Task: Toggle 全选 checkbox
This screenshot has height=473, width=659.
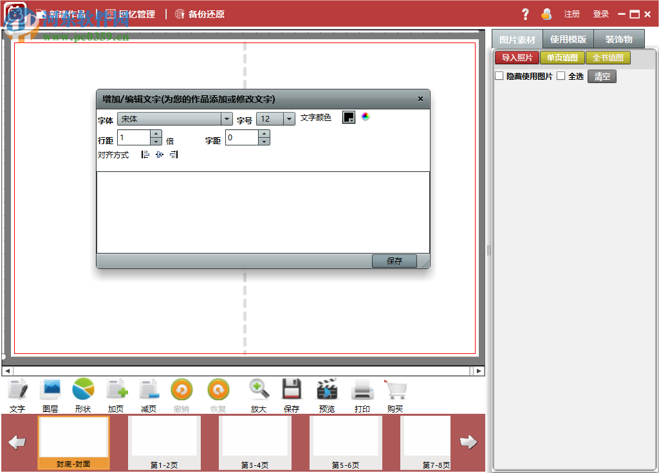Action: coord(561,76)
